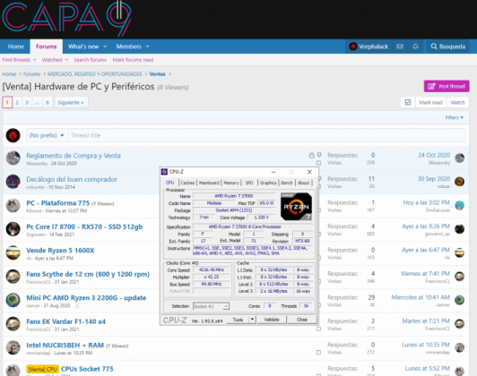Open mmirandap avatar on Intel NUC thread
Viewport: 477px width, 376px height.
13,347
